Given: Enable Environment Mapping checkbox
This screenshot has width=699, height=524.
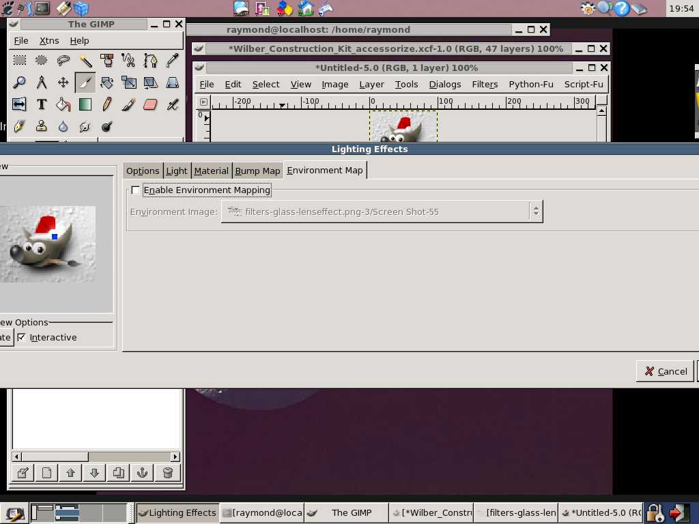Looking at the screenshot, I should pos(136,190).
